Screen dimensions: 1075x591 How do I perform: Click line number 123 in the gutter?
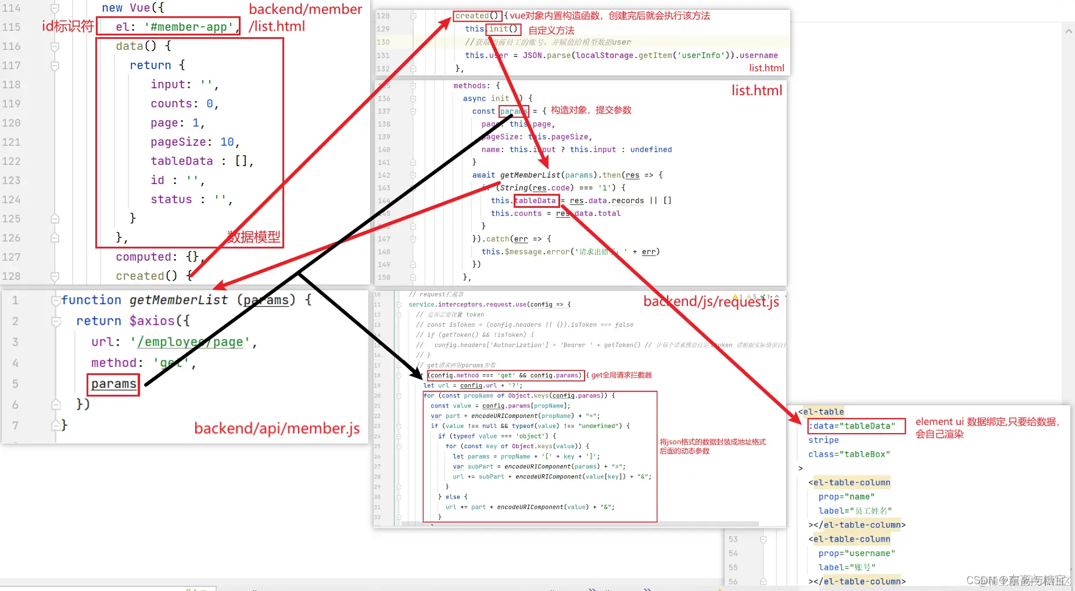click(x=11, y=181)
